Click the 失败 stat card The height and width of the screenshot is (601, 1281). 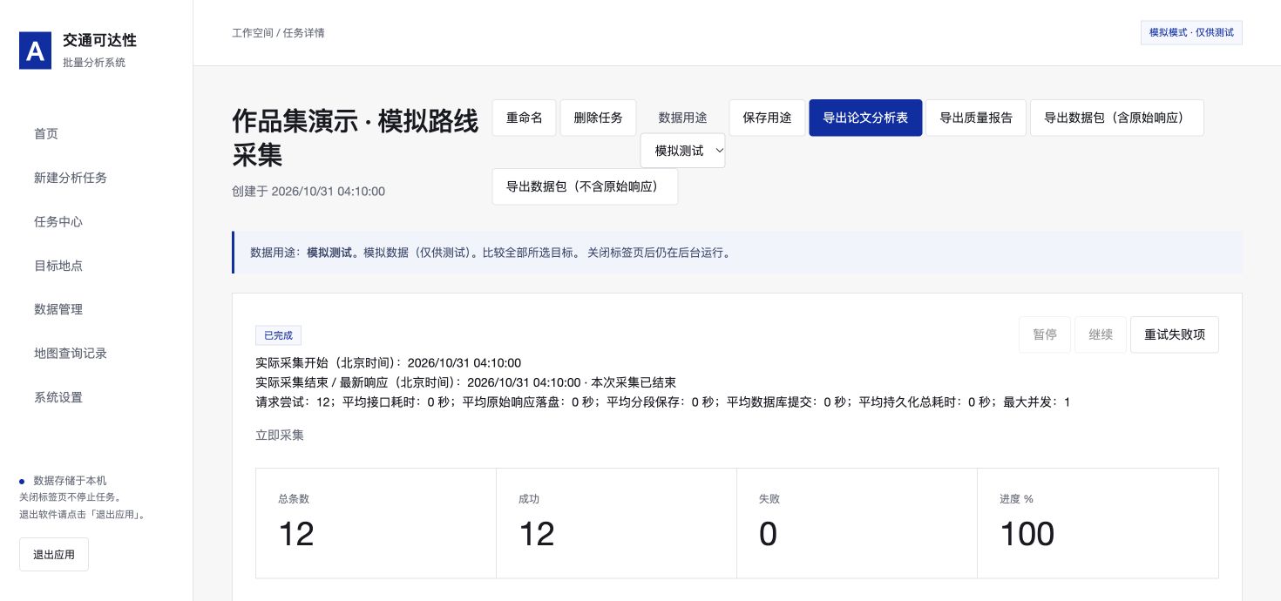pyautogui.click(x=857, y=523)
